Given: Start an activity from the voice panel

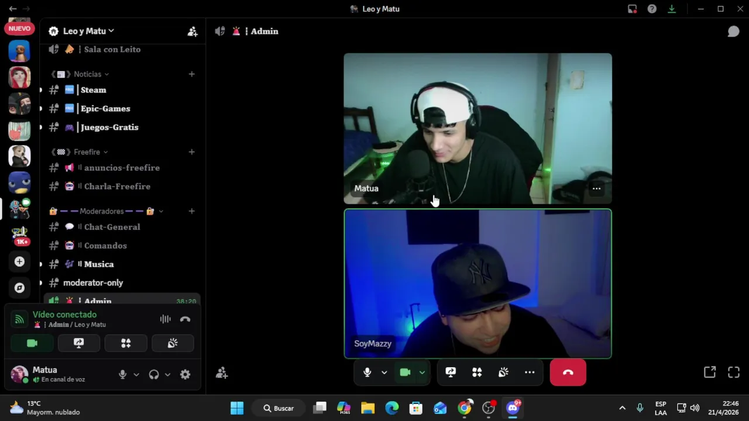Looking at the screenshot, I should [x=126, y=343].
